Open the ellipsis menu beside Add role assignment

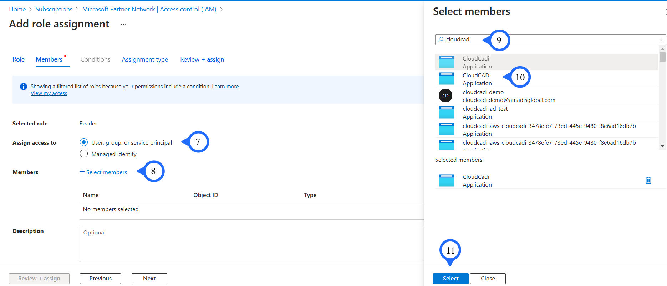pos(123,25)
